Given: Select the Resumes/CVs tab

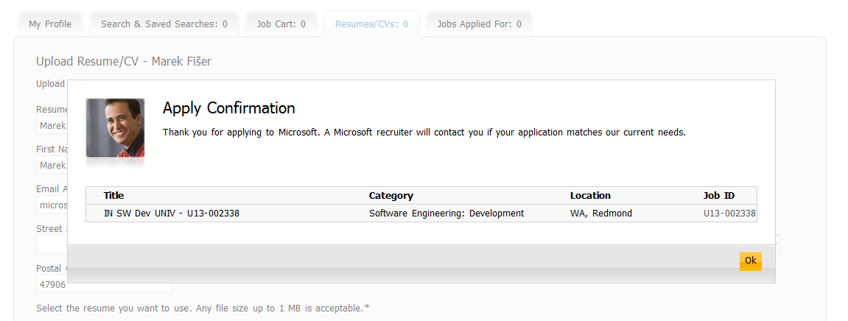Looking at the screenshot, I should click(x=371, y=24).
